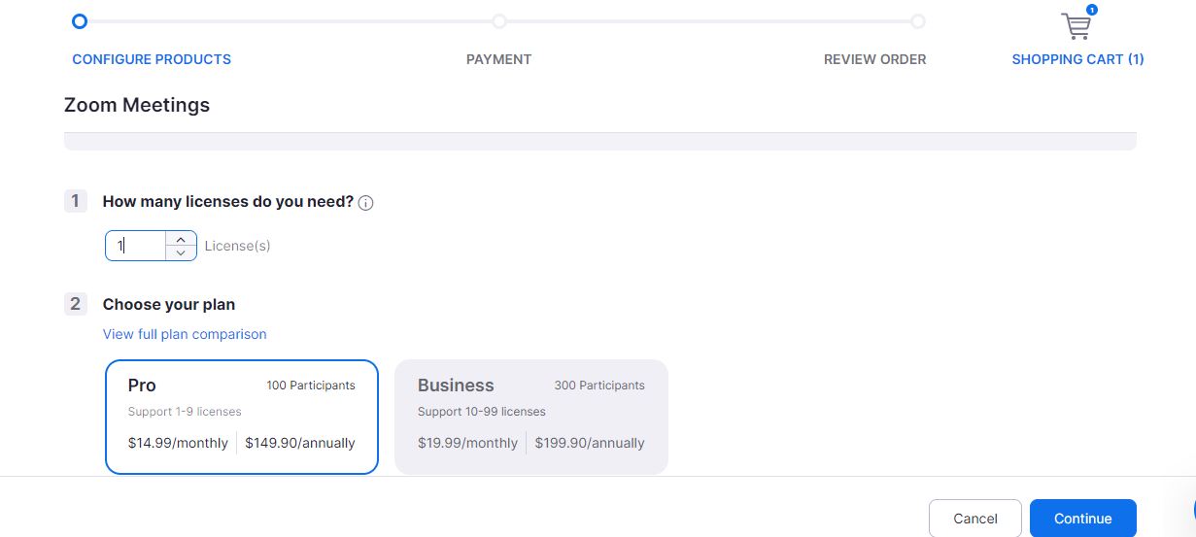The image size is (1196, 537).
Task: Select the Business plan card
Action: (531, 417)
